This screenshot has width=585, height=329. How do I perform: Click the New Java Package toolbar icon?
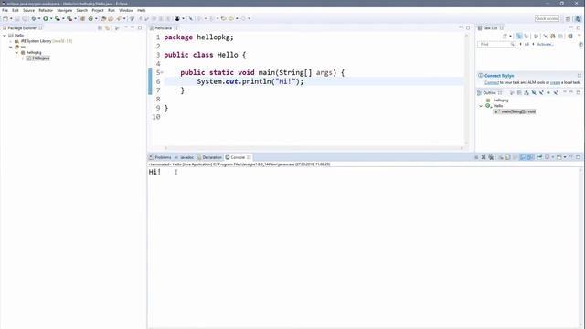click(82, 18)
